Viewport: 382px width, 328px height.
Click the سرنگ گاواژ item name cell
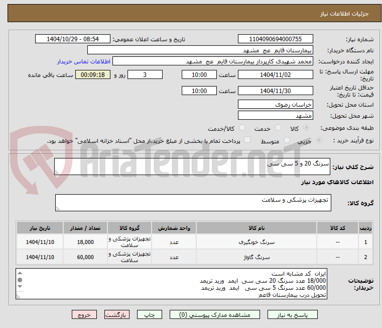click(x=257, y=257)
